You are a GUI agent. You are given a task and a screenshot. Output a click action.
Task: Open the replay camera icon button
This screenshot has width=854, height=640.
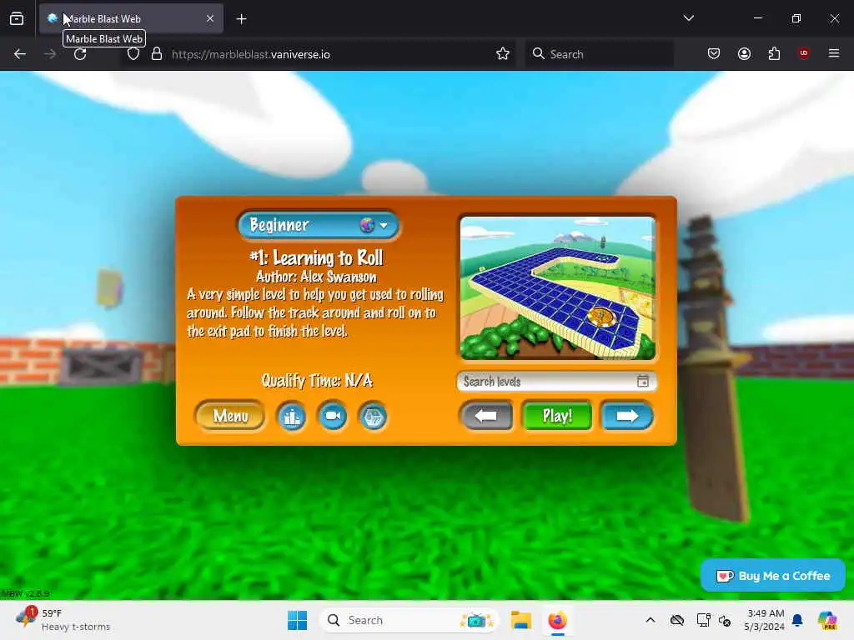(x=333, y=417)
